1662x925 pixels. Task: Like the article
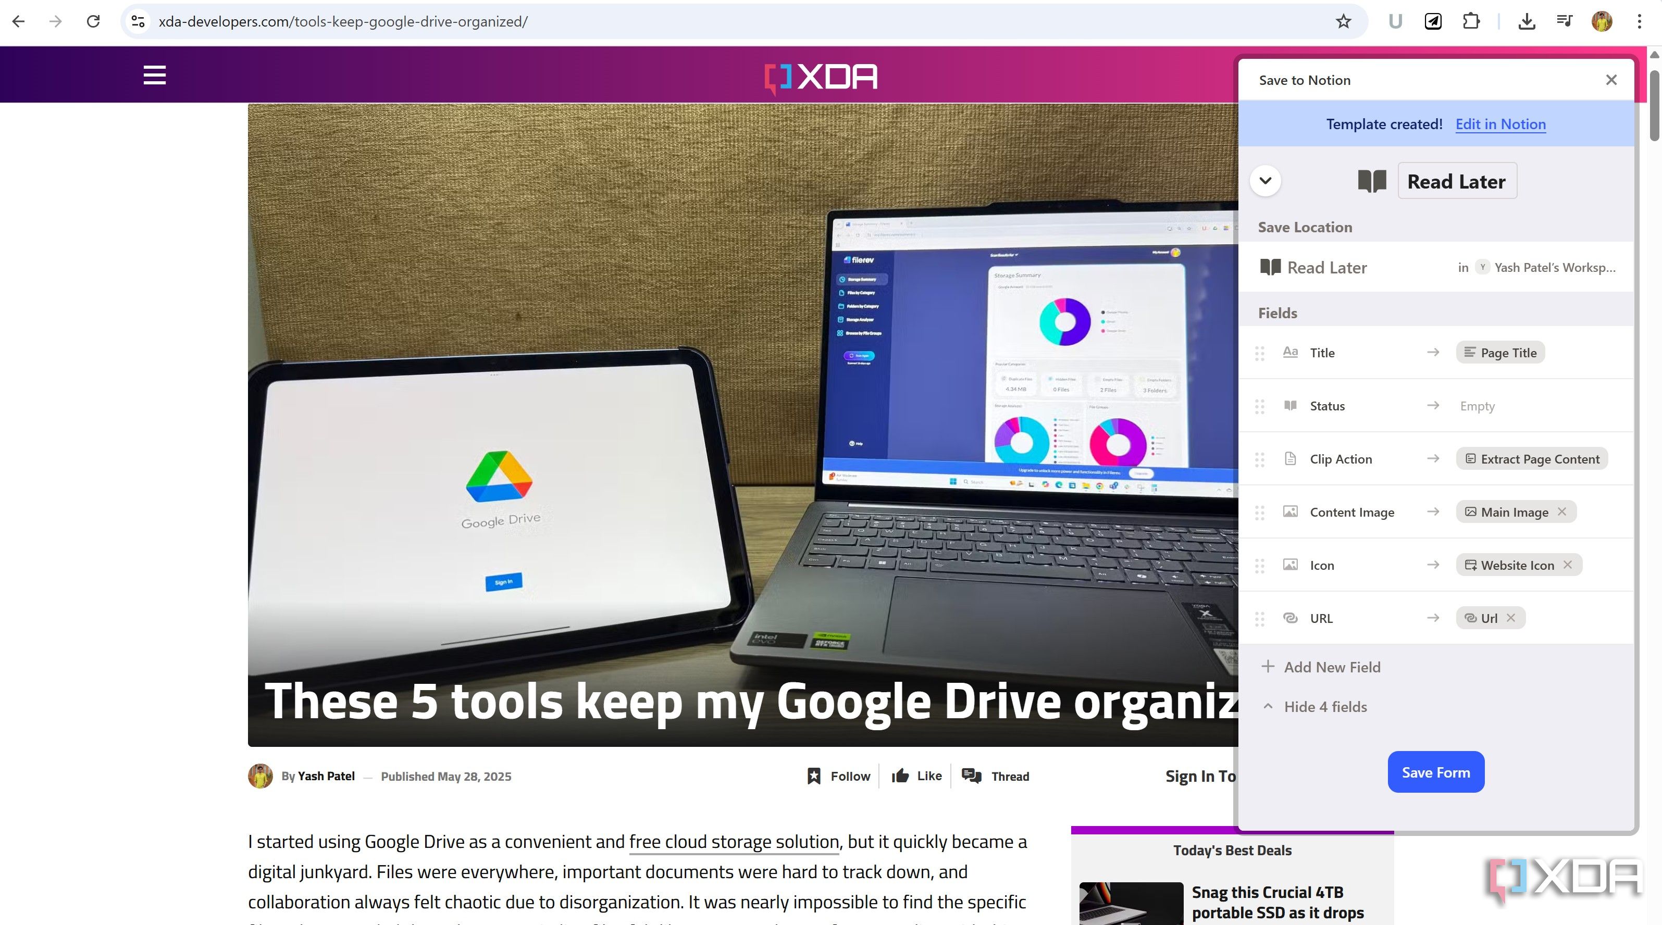coord(916,776)
